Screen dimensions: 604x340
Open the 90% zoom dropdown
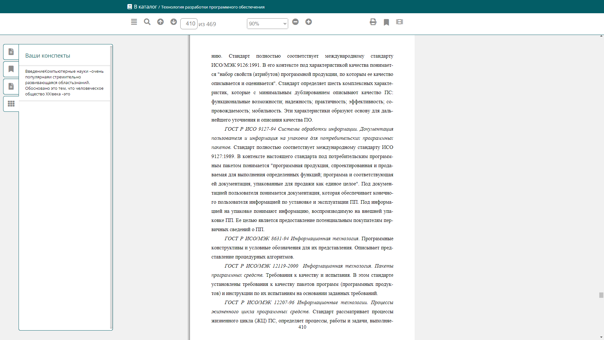267,24
